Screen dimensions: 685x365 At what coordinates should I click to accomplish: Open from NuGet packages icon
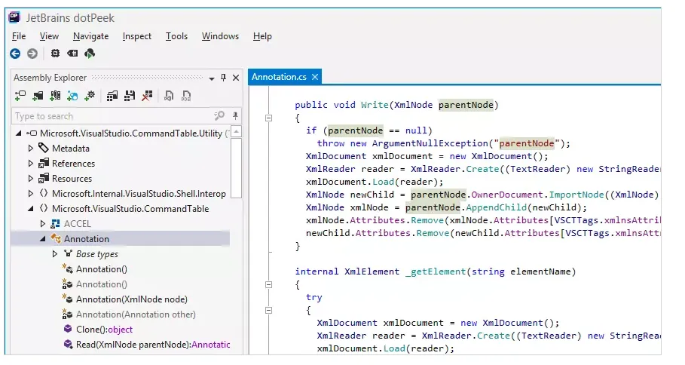pyautogui.click(x=72, y=96)
